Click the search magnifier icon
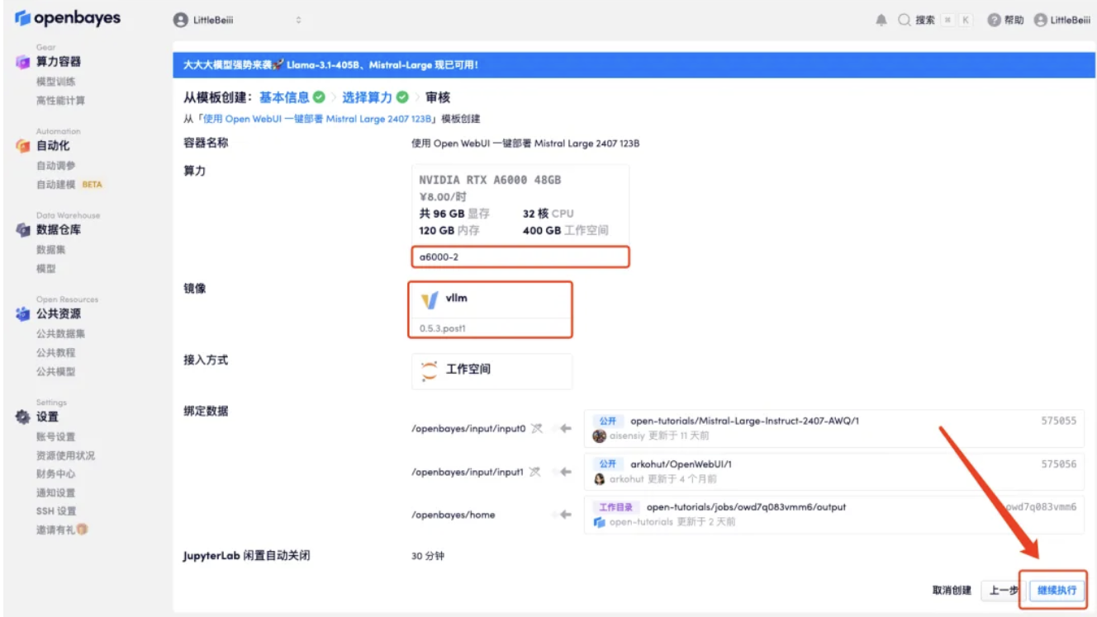The width and height of the screenshot is (1097, 617). [x=905, y=21]
